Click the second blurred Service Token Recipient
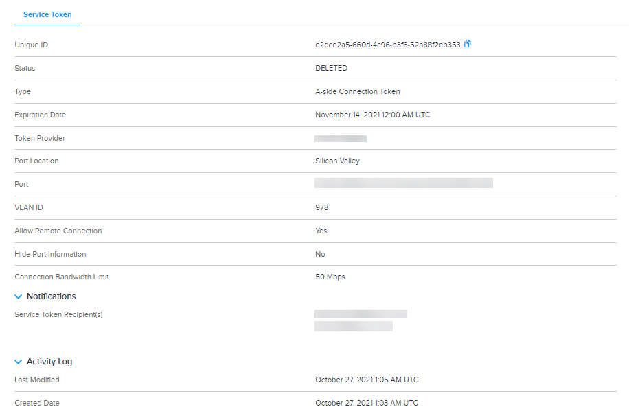Image resolution: width=629 pixels, height=420 pixels. point(354,327)
